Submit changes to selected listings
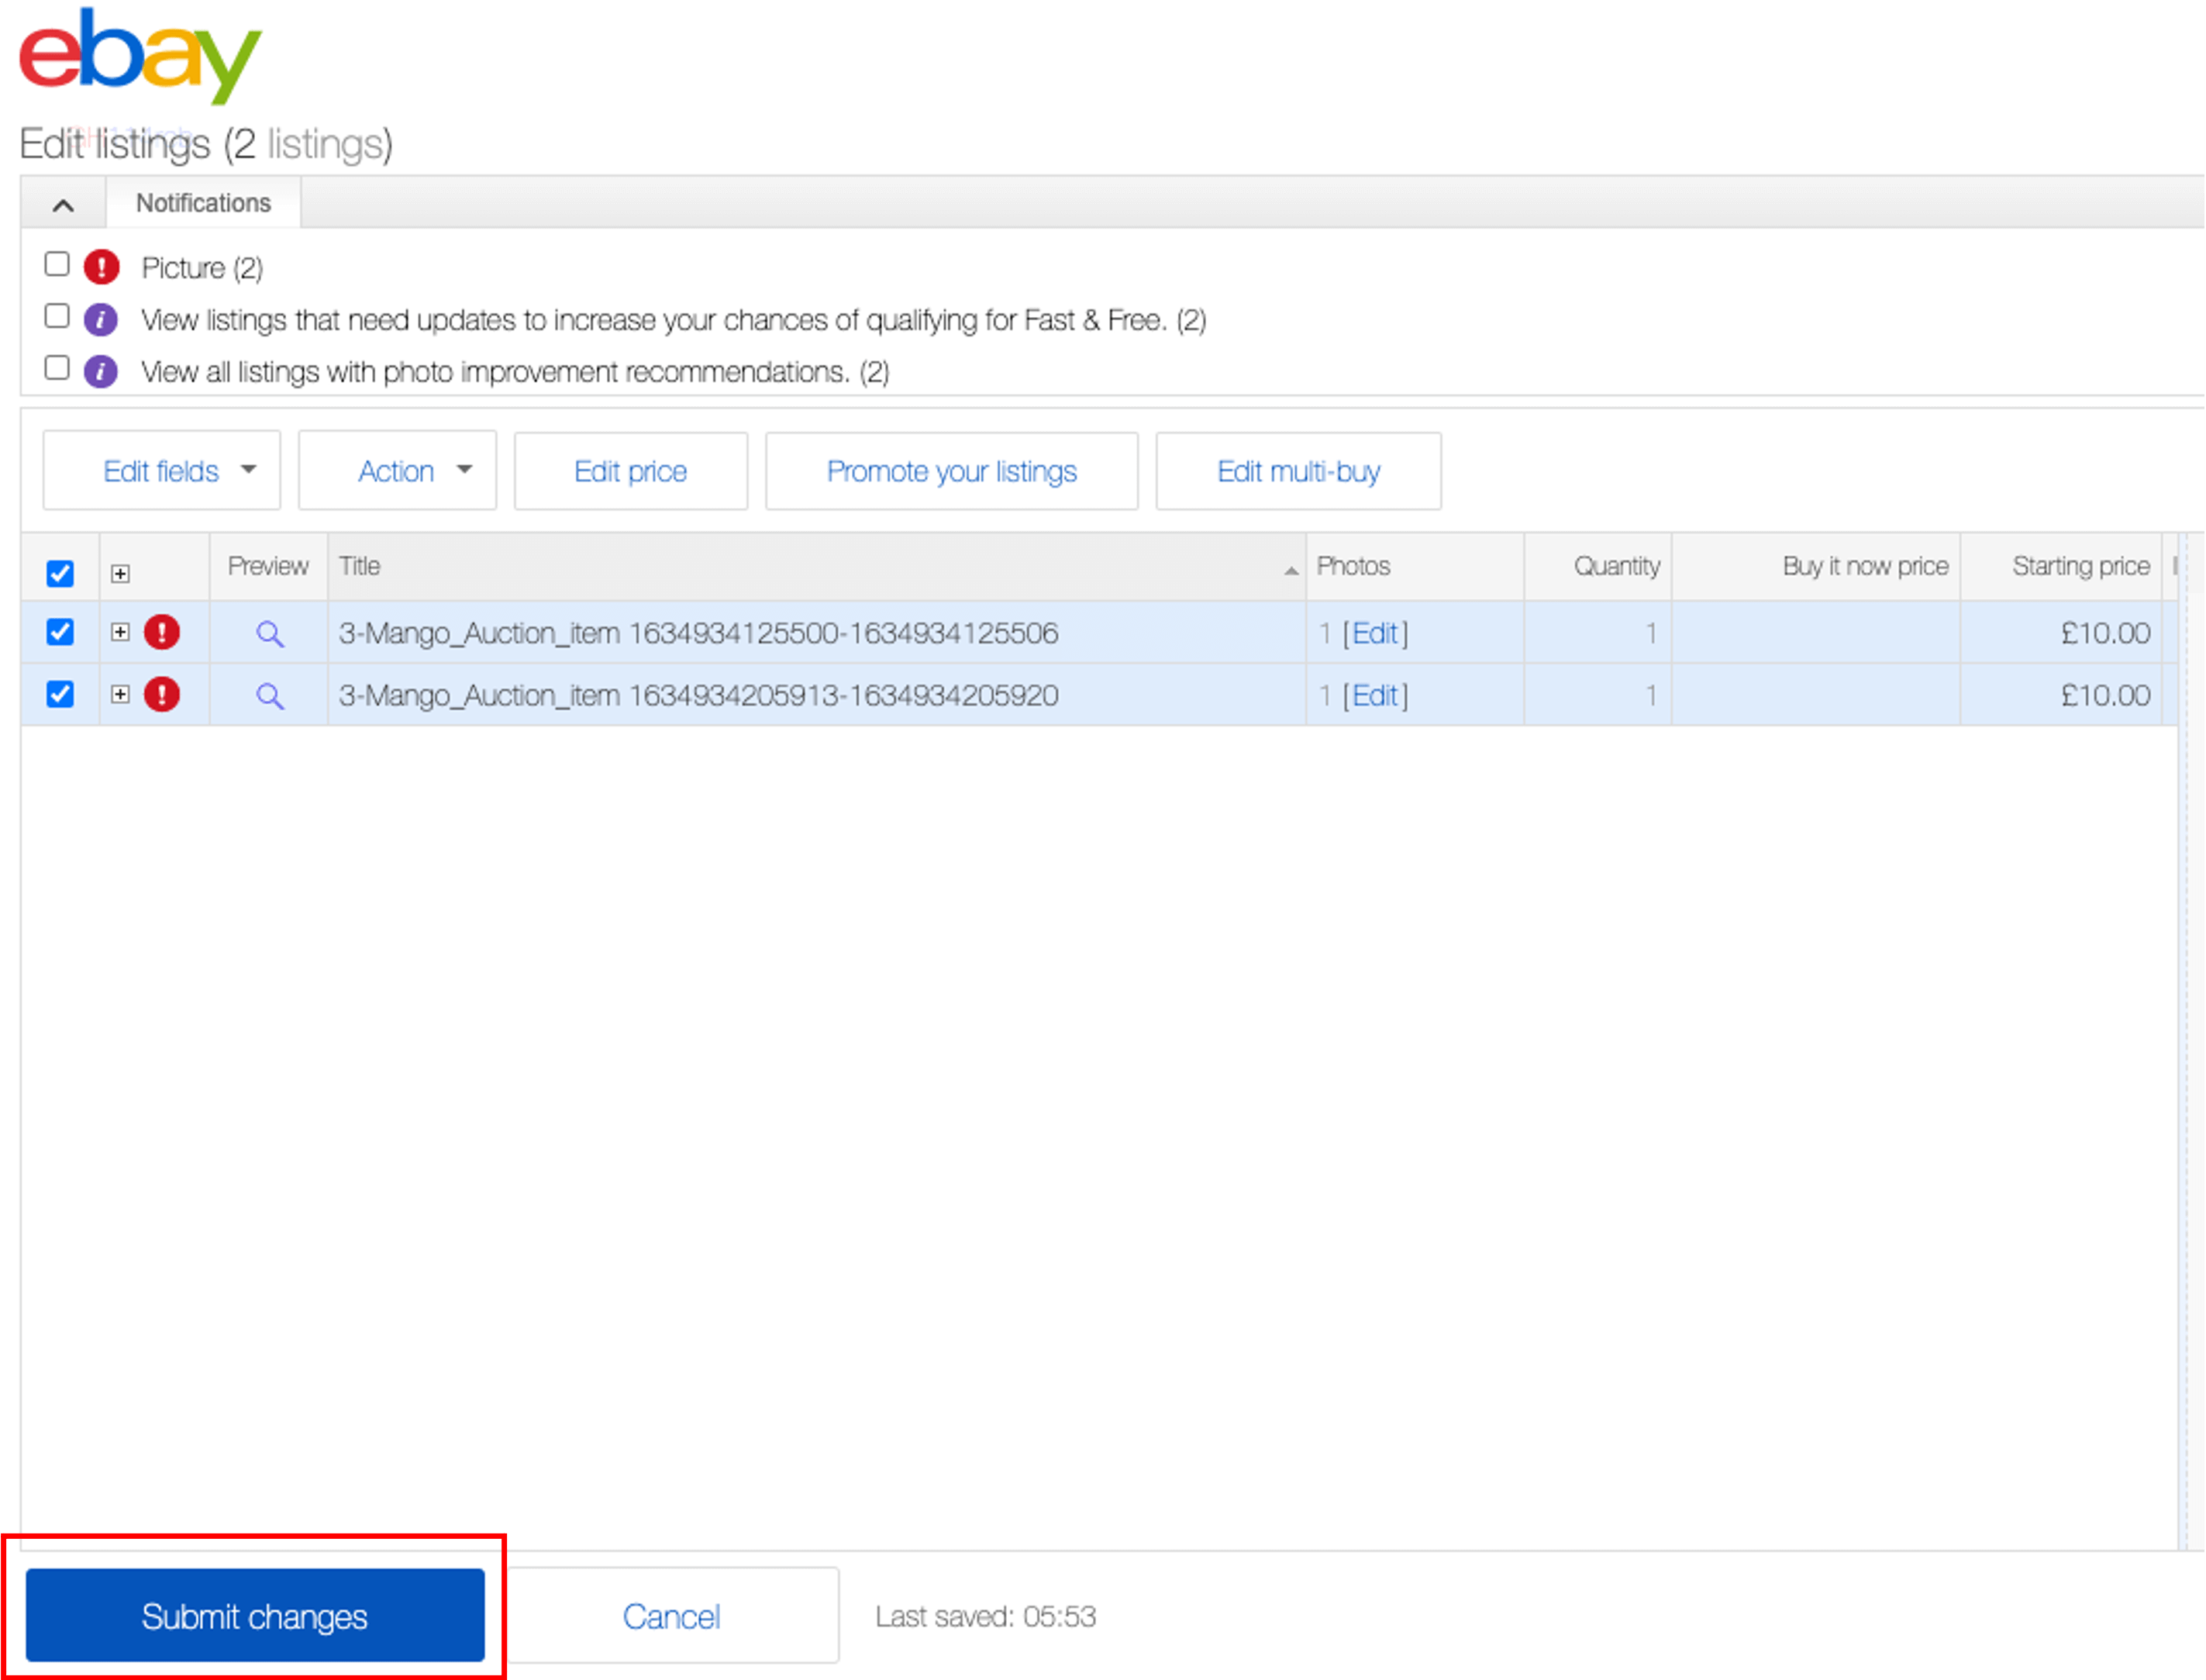Viewport: 2206px width, 1680px height. [256, 1616]
